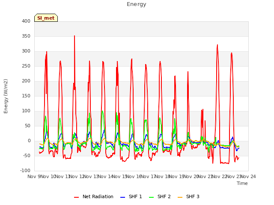This screenshot has height=205, width=274.
Task: Click the 200 y-axis tick label
Action: point(26,81)
